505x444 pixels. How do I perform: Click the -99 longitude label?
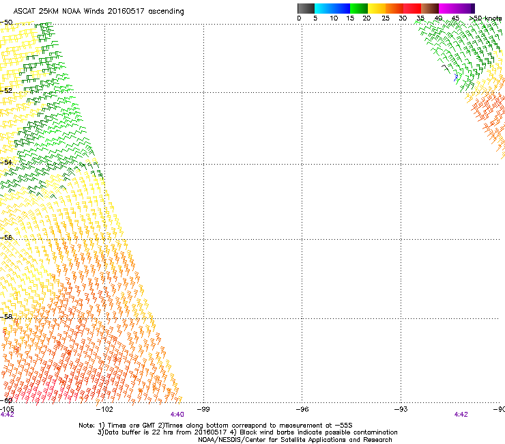pyautogui.click(x=203, y=409)
